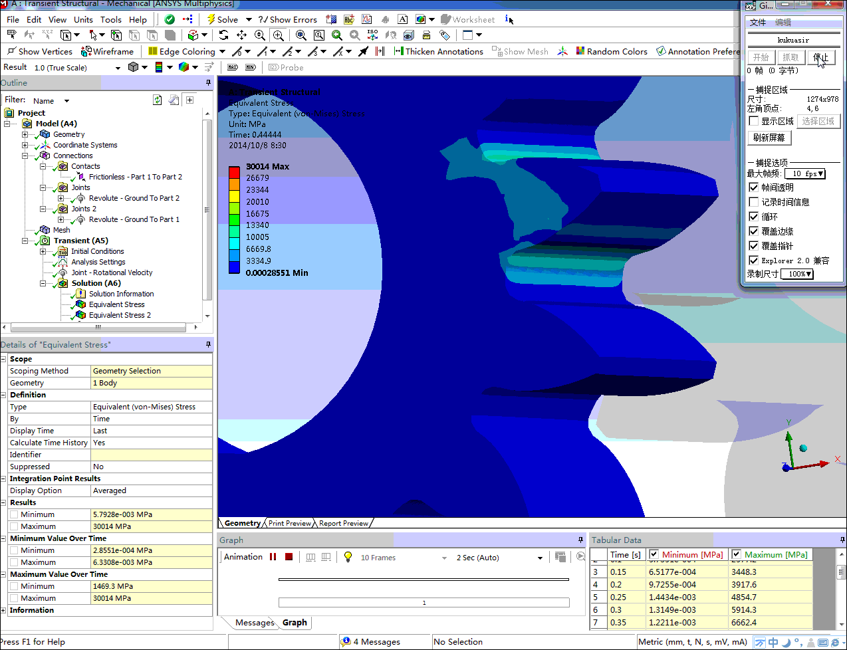The width and height of the screenshot is (847, 650).
Task: Pause the result animation
Action: [x=273, y=557]
